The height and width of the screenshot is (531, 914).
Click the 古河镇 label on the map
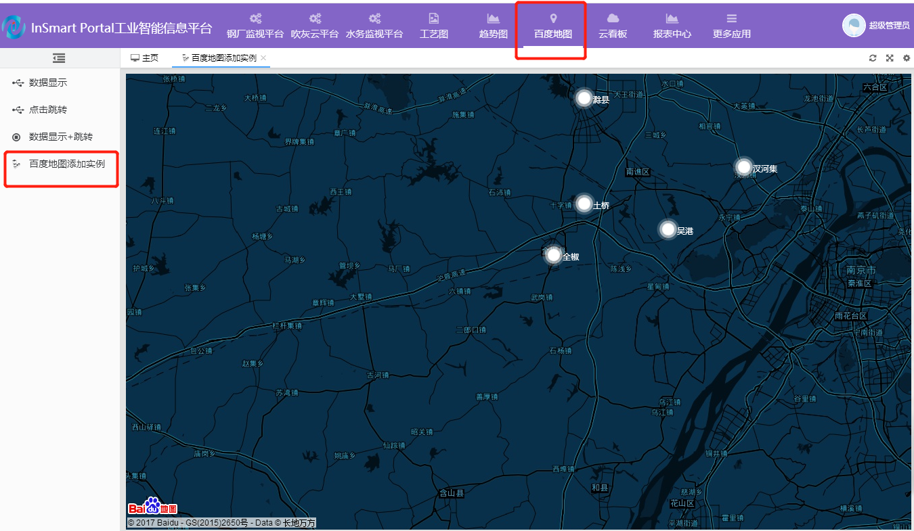tap(377, 375)
